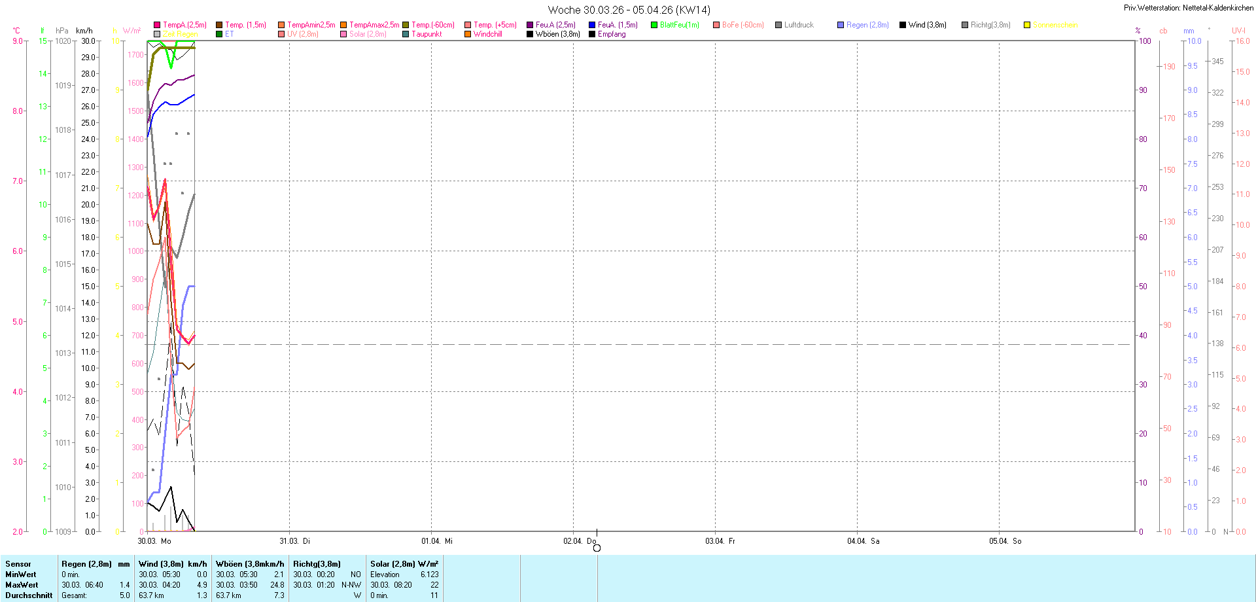Click the gray Luftdruck legend square

778,26
